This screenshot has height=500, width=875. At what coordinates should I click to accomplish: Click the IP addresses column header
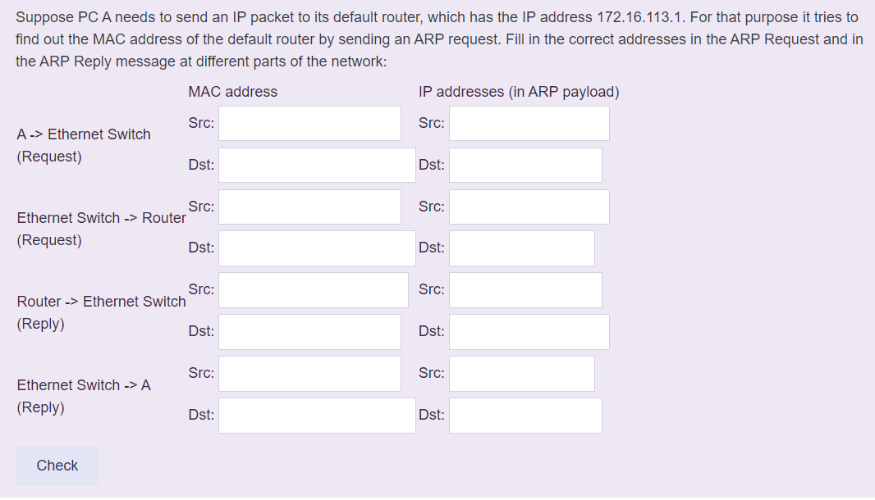click(520, 91)
